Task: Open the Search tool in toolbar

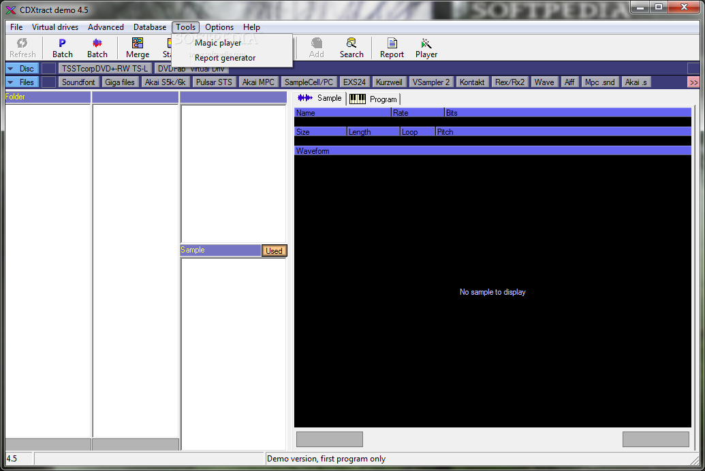Action: tap(351, 48)
